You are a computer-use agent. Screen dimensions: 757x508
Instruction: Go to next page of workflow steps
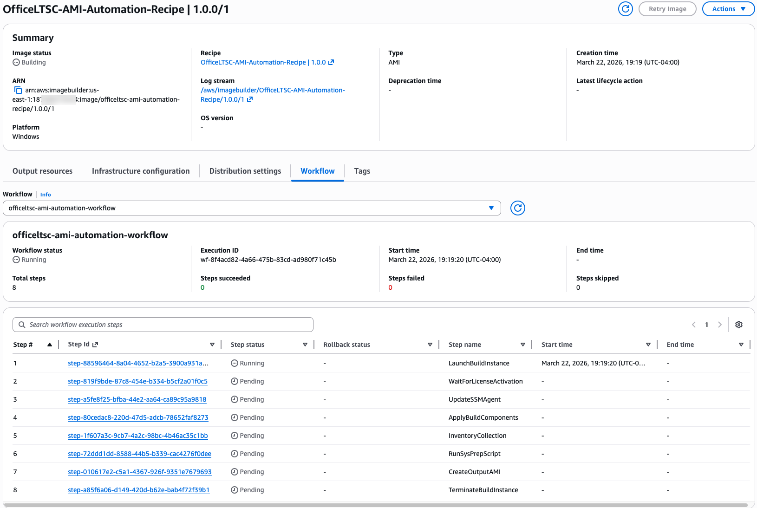click(719, 325)
